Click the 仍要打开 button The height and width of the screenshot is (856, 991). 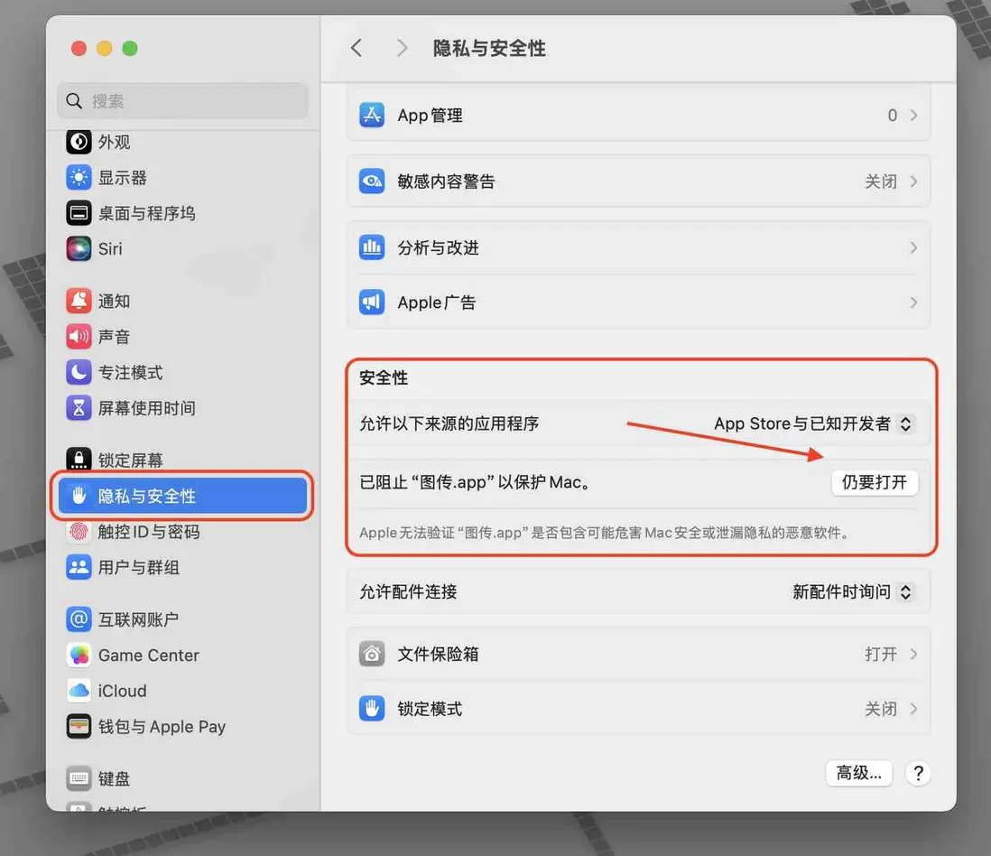[874, 482]
